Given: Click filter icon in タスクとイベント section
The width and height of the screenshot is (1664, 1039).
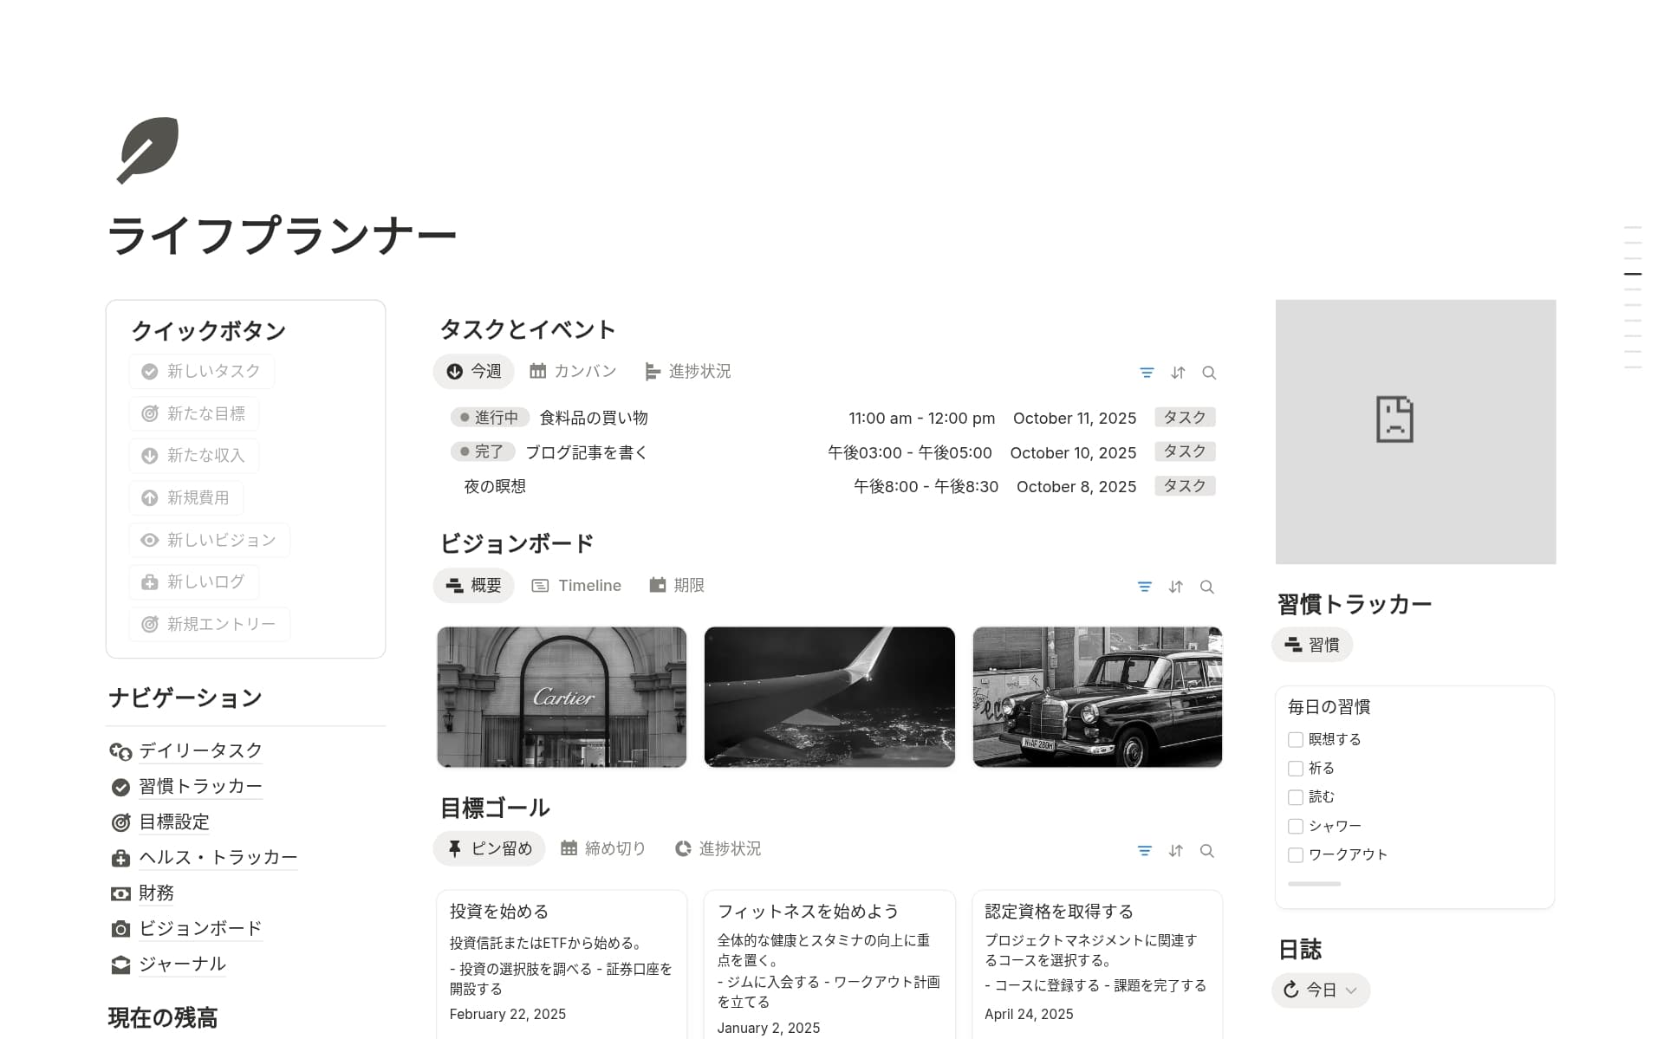Looking at the screenshot, I should 1147,373.
